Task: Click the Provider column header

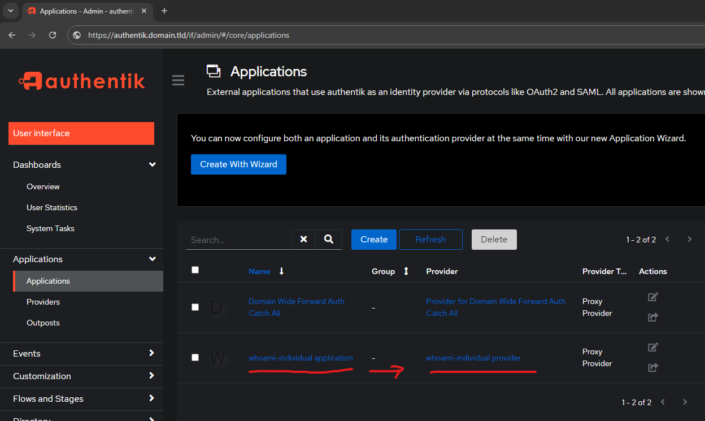Action: click(x=442, y=271)
